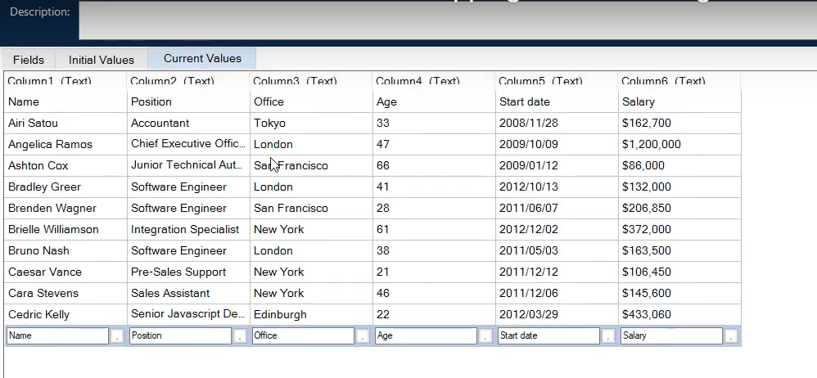
Task: Click the start date cell '2009/10/09'
Action: click(x=557, y=144)
